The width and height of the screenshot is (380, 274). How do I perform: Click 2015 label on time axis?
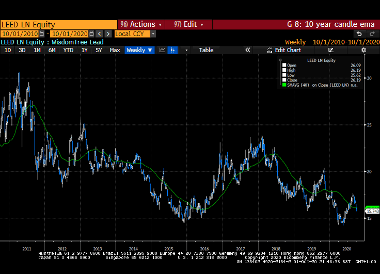(169, 249)
